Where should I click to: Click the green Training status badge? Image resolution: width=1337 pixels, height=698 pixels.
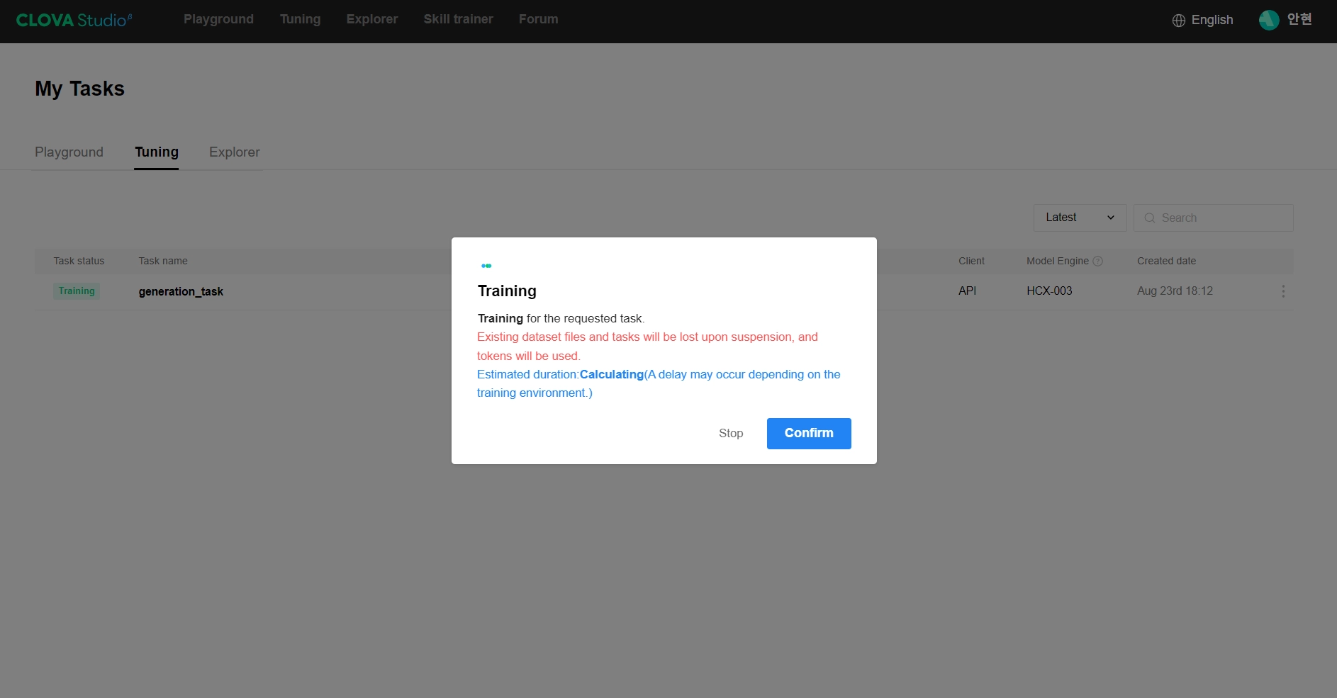(77, 291)
